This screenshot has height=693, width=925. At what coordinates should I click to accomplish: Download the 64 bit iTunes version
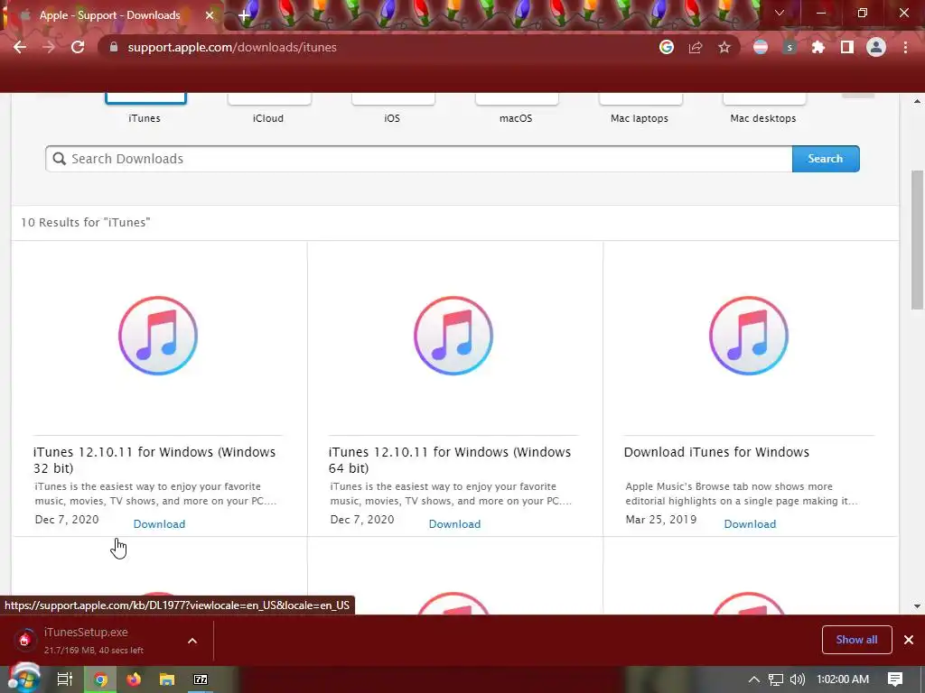(x=455, y=524)
